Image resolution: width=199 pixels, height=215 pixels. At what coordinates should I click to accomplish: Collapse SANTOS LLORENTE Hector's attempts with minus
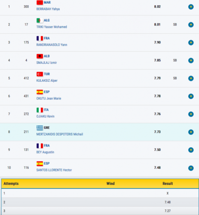[191, 168]
